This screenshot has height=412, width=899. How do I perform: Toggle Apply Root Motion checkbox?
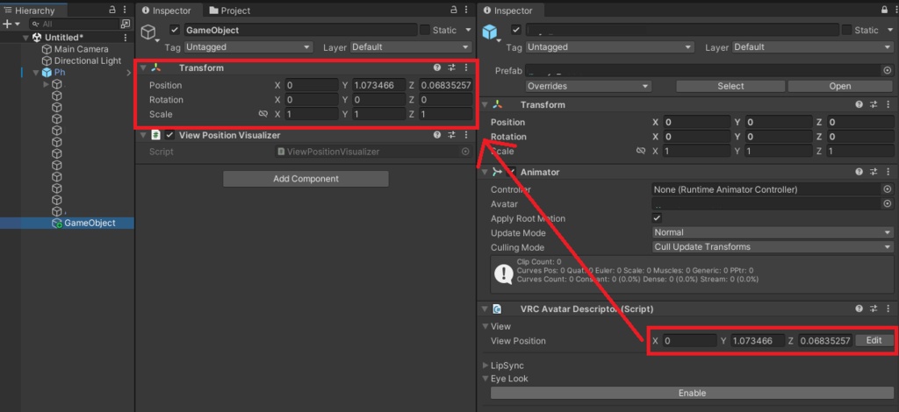657,218
